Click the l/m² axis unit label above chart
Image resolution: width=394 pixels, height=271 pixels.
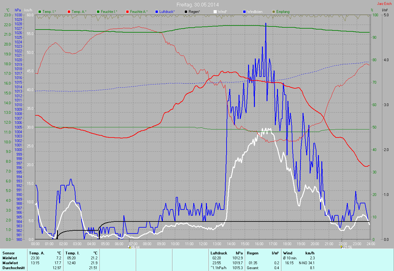pos(385,10)
